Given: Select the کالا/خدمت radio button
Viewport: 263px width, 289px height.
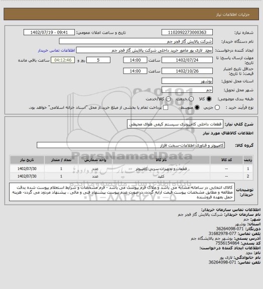Looking at the screenshot, I should [168, 99].
